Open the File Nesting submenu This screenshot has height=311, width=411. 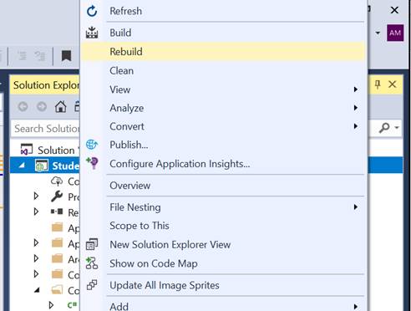(x=223, y=207)
